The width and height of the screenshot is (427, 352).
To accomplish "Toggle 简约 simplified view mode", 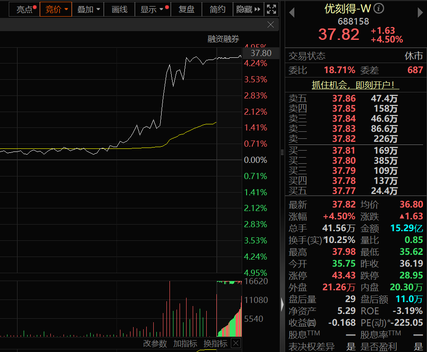I will pos(217,9).
